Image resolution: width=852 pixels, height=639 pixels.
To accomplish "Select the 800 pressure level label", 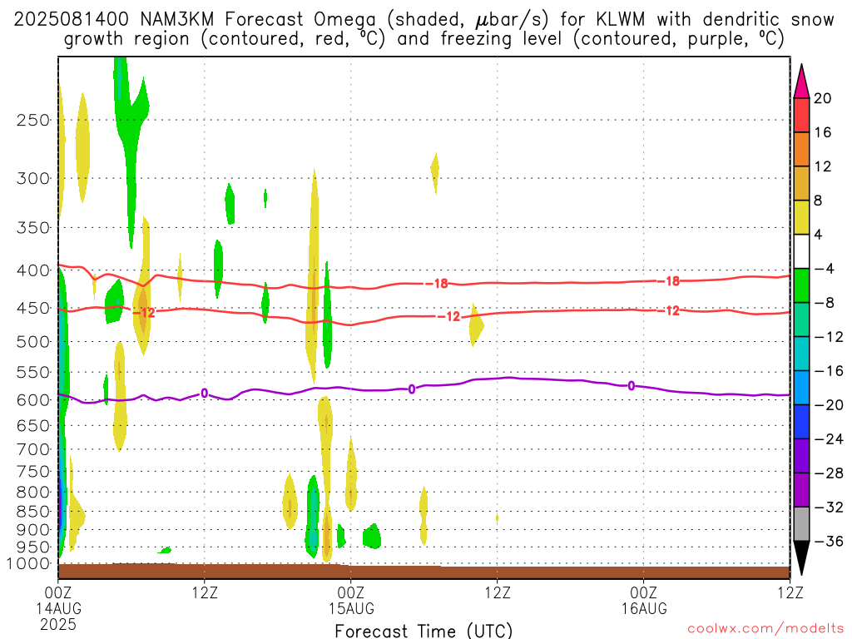I will click(x=33, y=492).
